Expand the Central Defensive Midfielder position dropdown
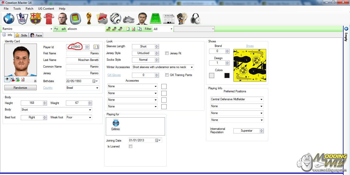 coord(261,99)
